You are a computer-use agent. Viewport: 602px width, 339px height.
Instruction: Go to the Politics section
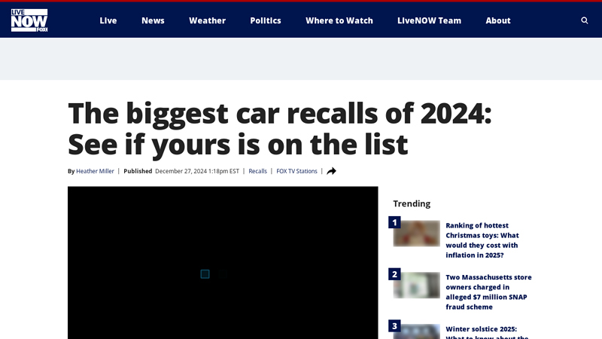(266, 20)
